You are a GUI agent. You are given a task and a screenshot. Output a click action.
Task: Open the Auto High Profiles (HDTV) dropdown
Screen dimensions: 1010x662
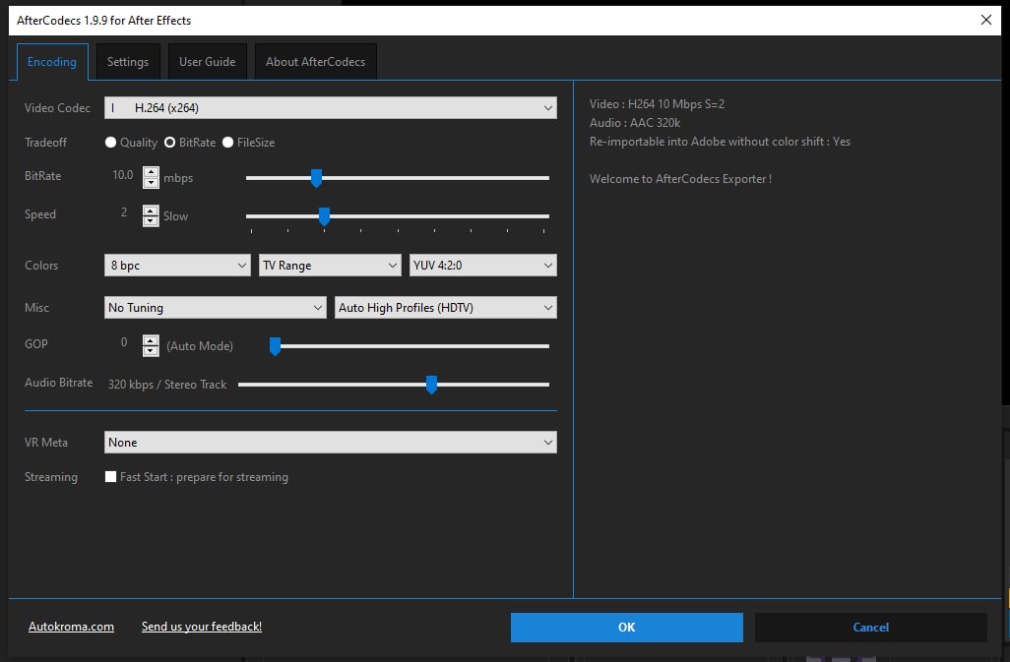pyautogui.click(x=446, y=308)
